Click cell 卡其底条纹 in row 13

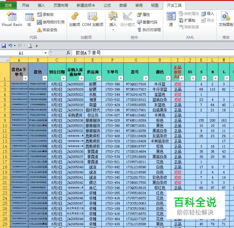coord(160,141)
